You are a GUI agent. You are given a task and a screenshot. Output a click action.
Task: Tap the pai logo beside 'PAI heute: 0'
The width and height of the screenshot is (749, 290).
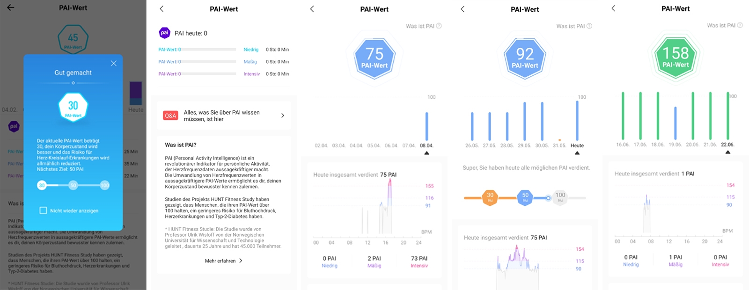[x=164, y=33]
